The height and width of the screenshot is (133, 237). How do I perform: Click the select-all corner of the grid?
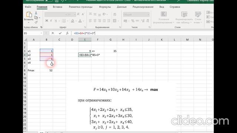[x=26, y=40]
